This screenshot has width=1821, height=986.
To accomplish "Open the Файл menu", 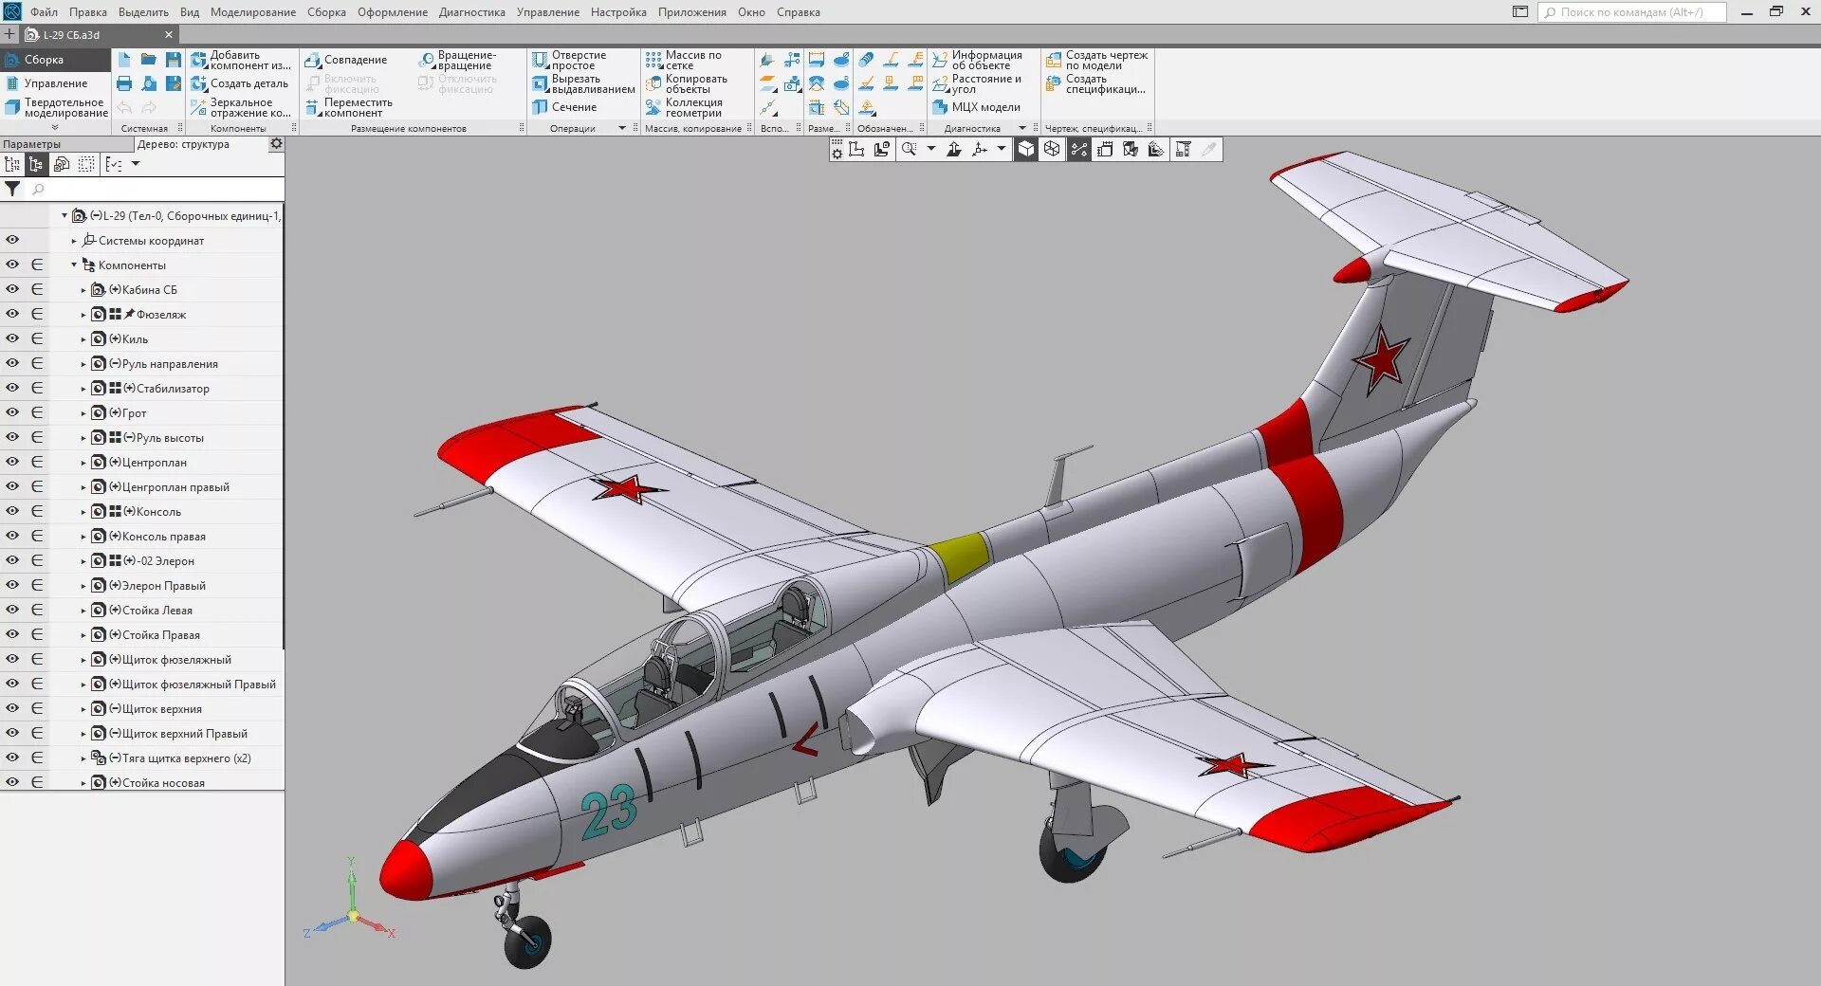I will tap(44, 12).
